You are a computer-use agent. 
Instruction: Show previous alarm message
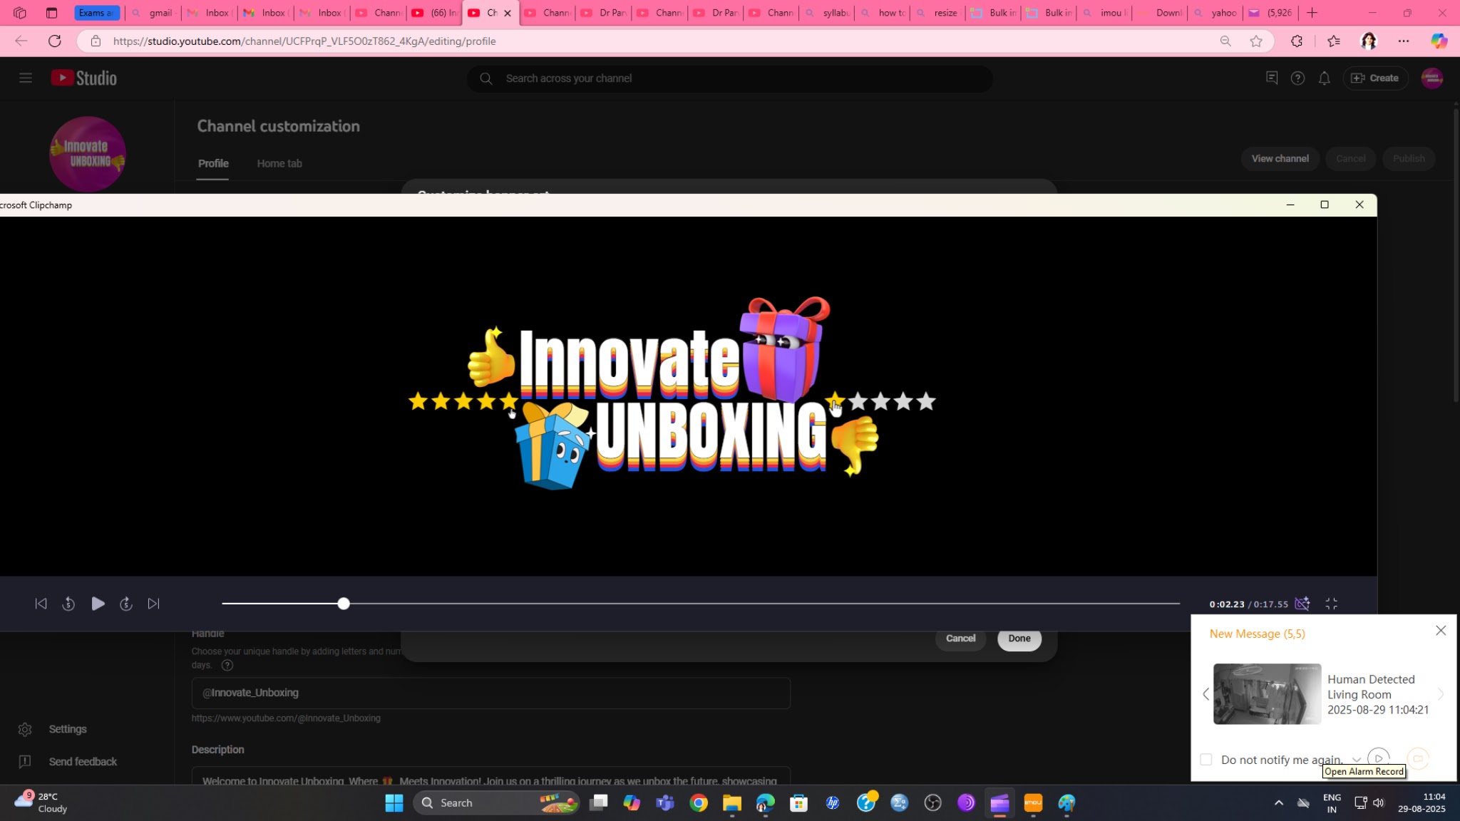pos(1205,694)
